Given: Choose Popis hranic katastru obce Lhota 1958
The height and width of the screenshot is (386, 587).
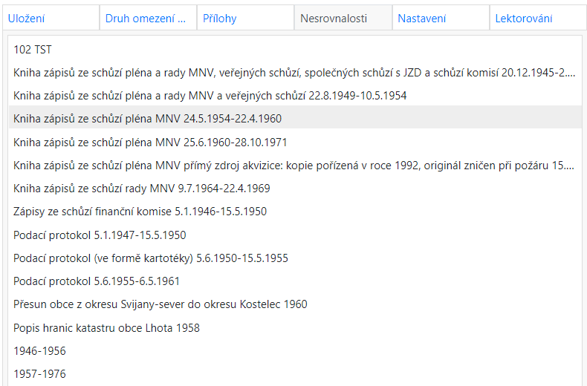Looking at the screenshot, I should click(x=106, y=328).
